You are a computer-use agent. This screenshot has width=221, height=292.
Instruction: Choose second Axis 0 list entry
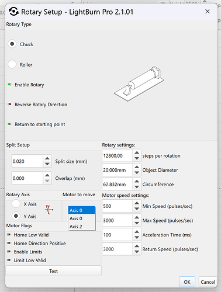[x=82, y=218]
